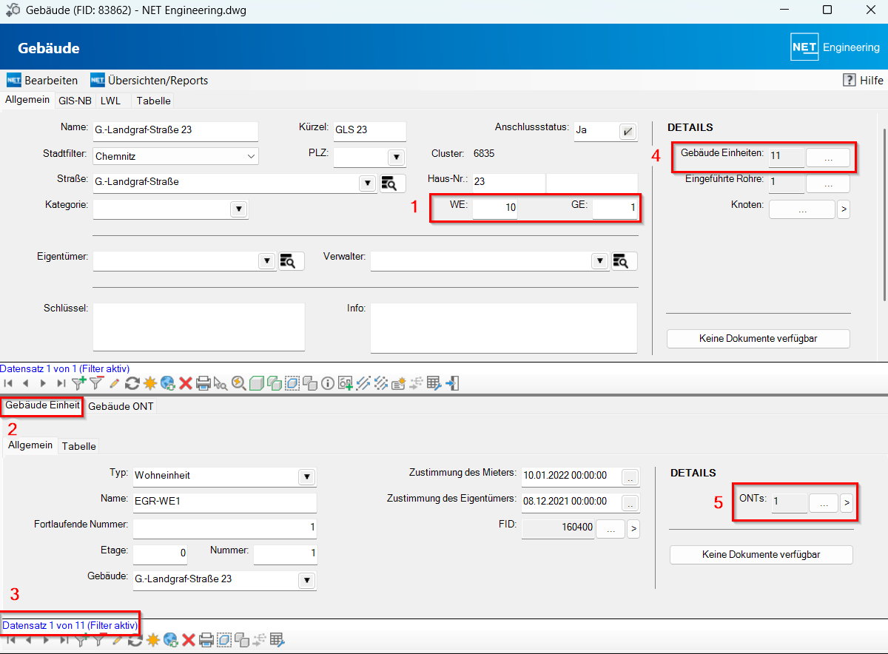The height and width of the screenshot is (654, 888).
Task: Open the street search icon beside Straße
Action: click(393, 183)
